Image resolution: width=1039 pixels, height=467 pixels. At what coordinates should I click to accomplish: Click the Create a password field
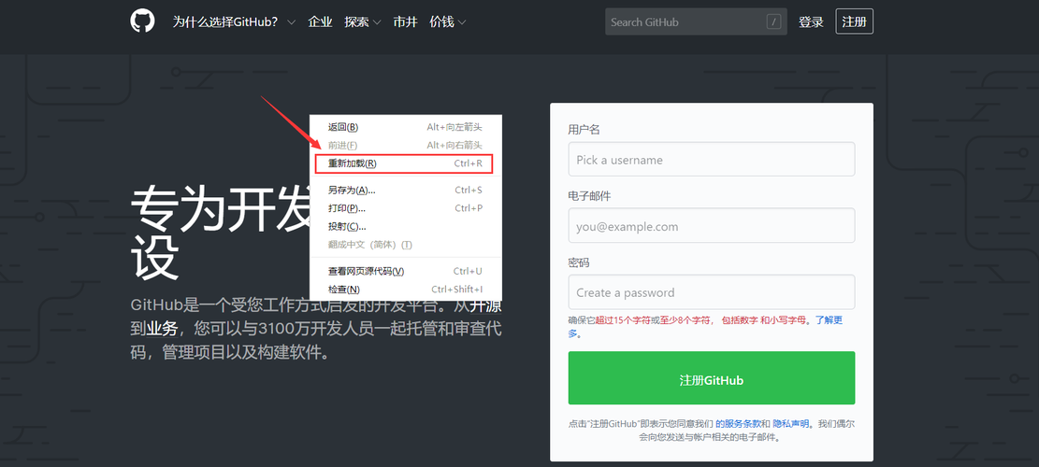tap(712, 292)
